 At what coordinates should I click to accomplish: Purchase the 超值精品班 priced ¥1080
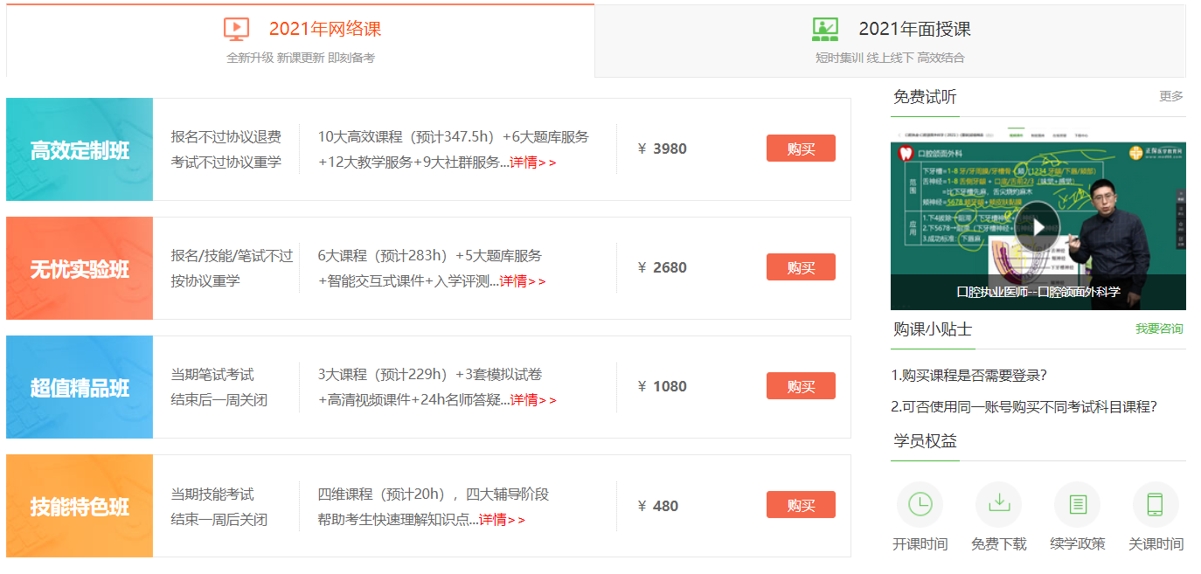[801, 386]
